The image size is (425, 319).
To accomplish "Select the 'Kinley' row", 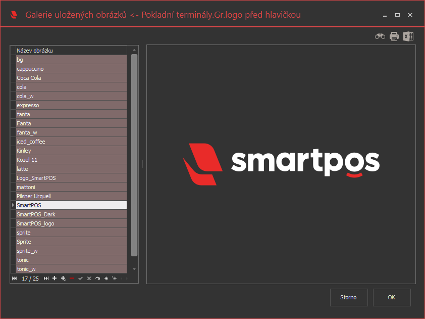I will (71, 151).
